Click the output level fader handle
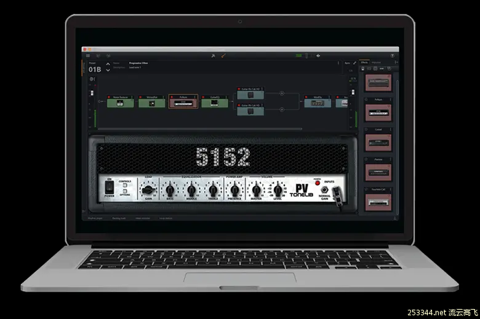 353,92
